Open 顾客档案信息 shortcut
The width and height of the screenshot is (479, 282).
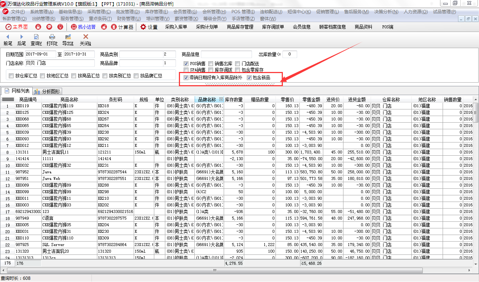coord(332,27)
